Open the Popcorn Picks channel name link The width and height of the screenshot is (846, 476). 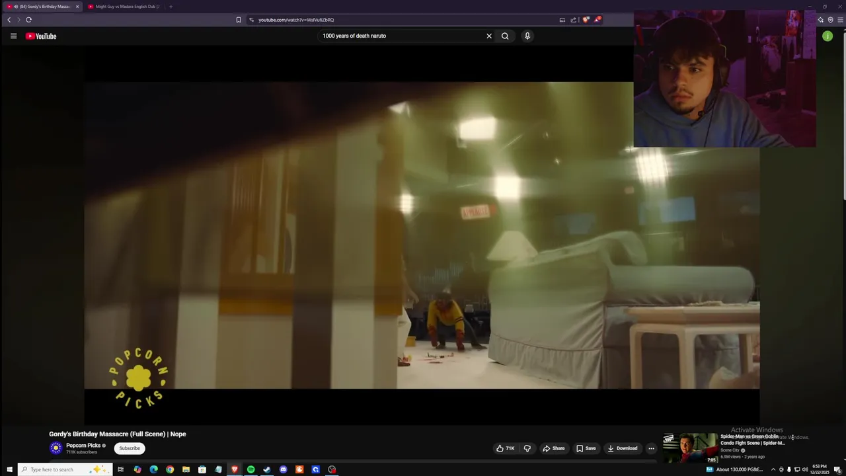[x=83, y=446]
